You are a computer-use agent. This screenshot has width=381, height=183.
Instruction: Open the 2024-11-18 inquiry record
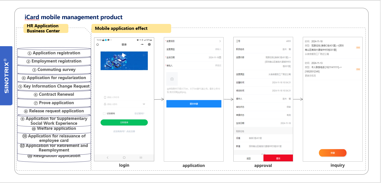point(333,48)
